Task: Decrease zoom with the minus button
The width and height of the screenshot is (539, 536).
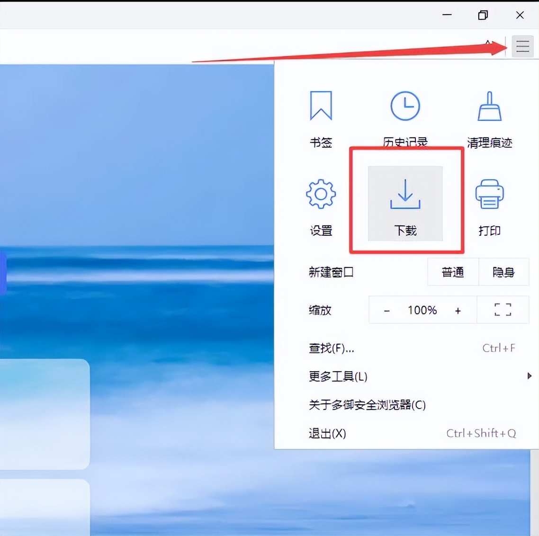Action: pyautogui.click(x=387, y=310)
